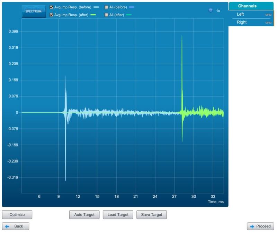Click the Load Target button
277x233 pixels.
pos(118,215)
